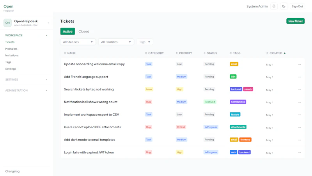Toggle CREATED sort direction arrow
The height and width of the screenshot is (176, 312).
coord(285,53)
